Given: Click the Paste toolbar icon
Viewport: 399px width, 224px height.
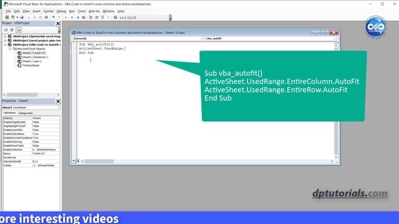Looking at the screenshot, I should coord(41,17).
